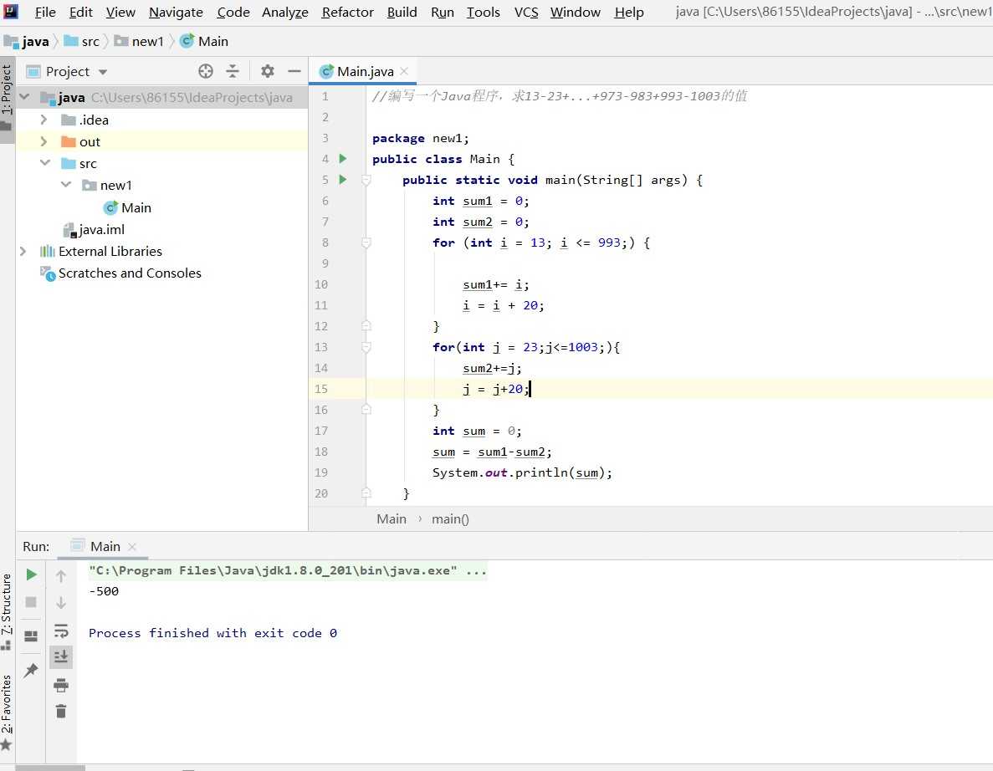Collapse the java project root node
Screen dimensions: 993x771
(x=25, y=97)
